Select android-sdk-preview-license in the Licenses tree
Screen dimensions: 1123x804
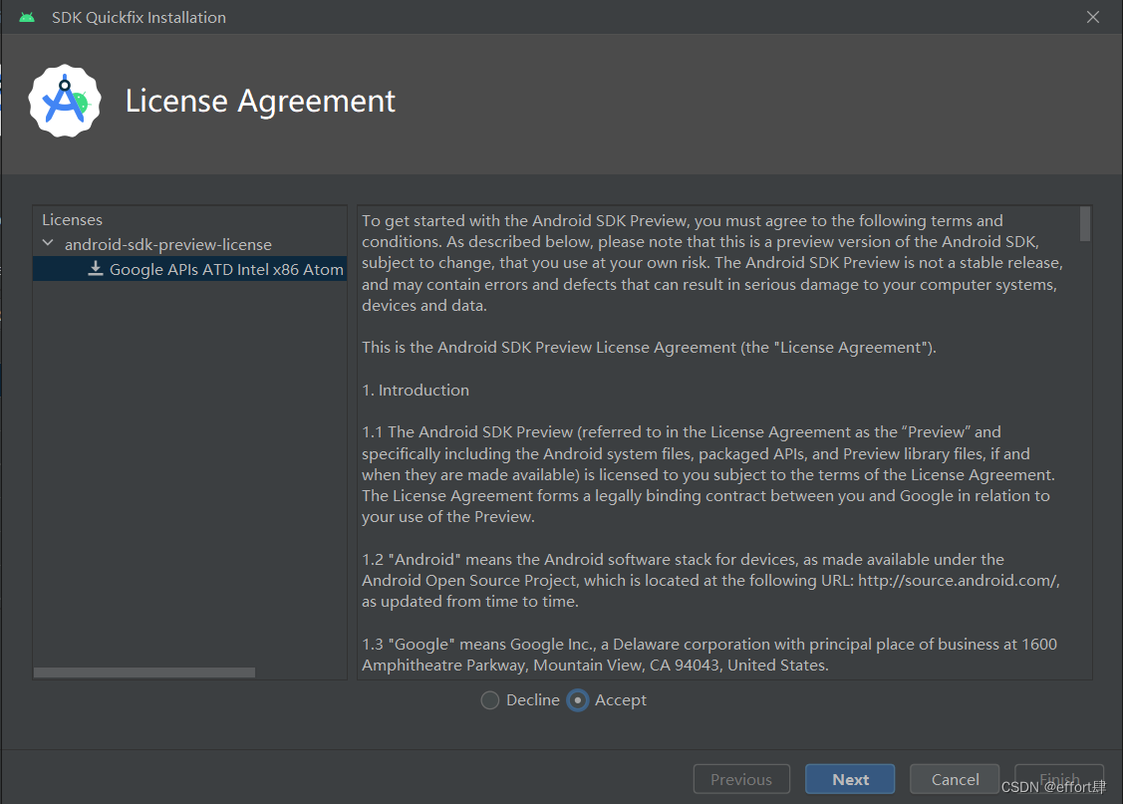coord(168,245)
